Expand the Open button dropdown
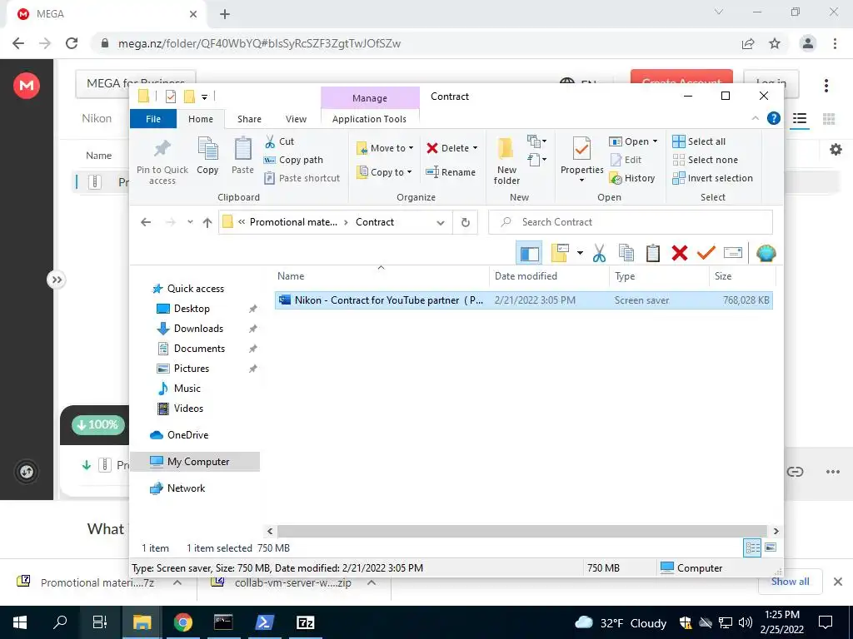853x639 pixels. [655, 141]
